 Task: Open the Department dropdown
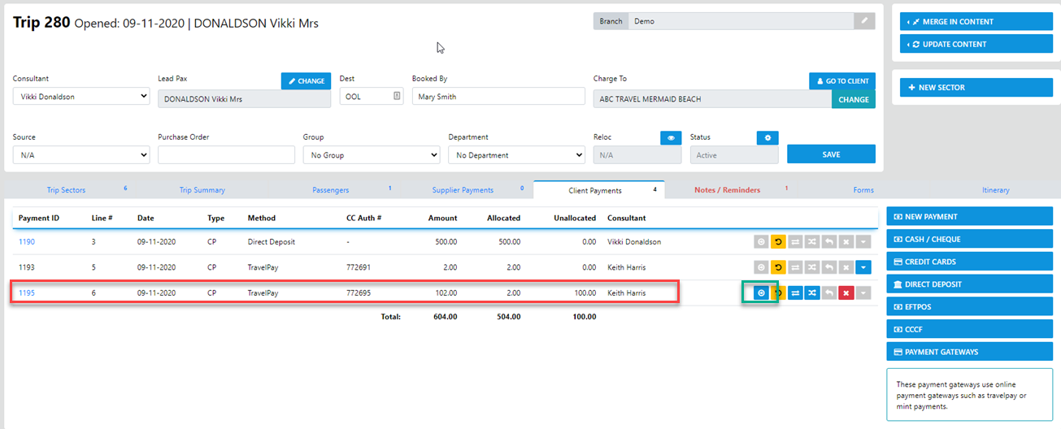click(x=516, y=155)
